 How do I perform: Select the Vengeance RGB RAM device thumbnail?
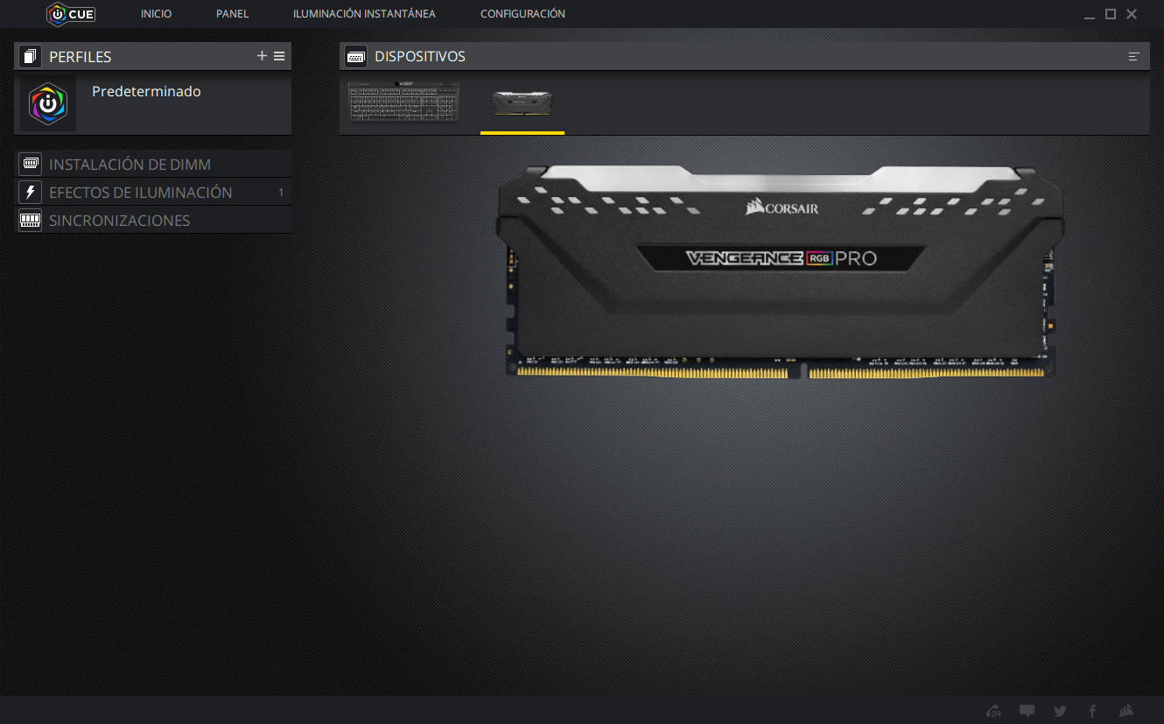click(x=522, y=103)
